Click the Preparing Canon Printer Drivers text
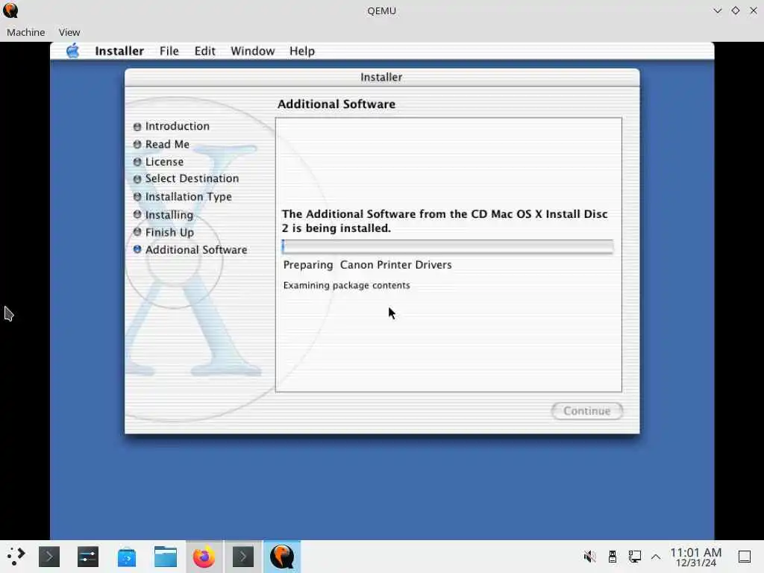The height and width of the screenshot is (573, 764). pos(367,265)
